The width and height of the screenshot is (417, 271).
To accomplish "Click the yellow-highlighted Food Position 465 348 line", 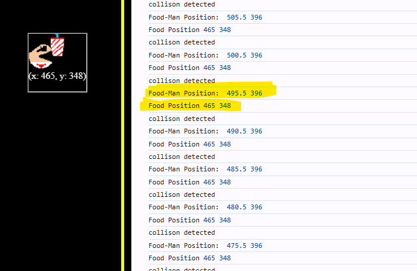I will pos(189,106).
